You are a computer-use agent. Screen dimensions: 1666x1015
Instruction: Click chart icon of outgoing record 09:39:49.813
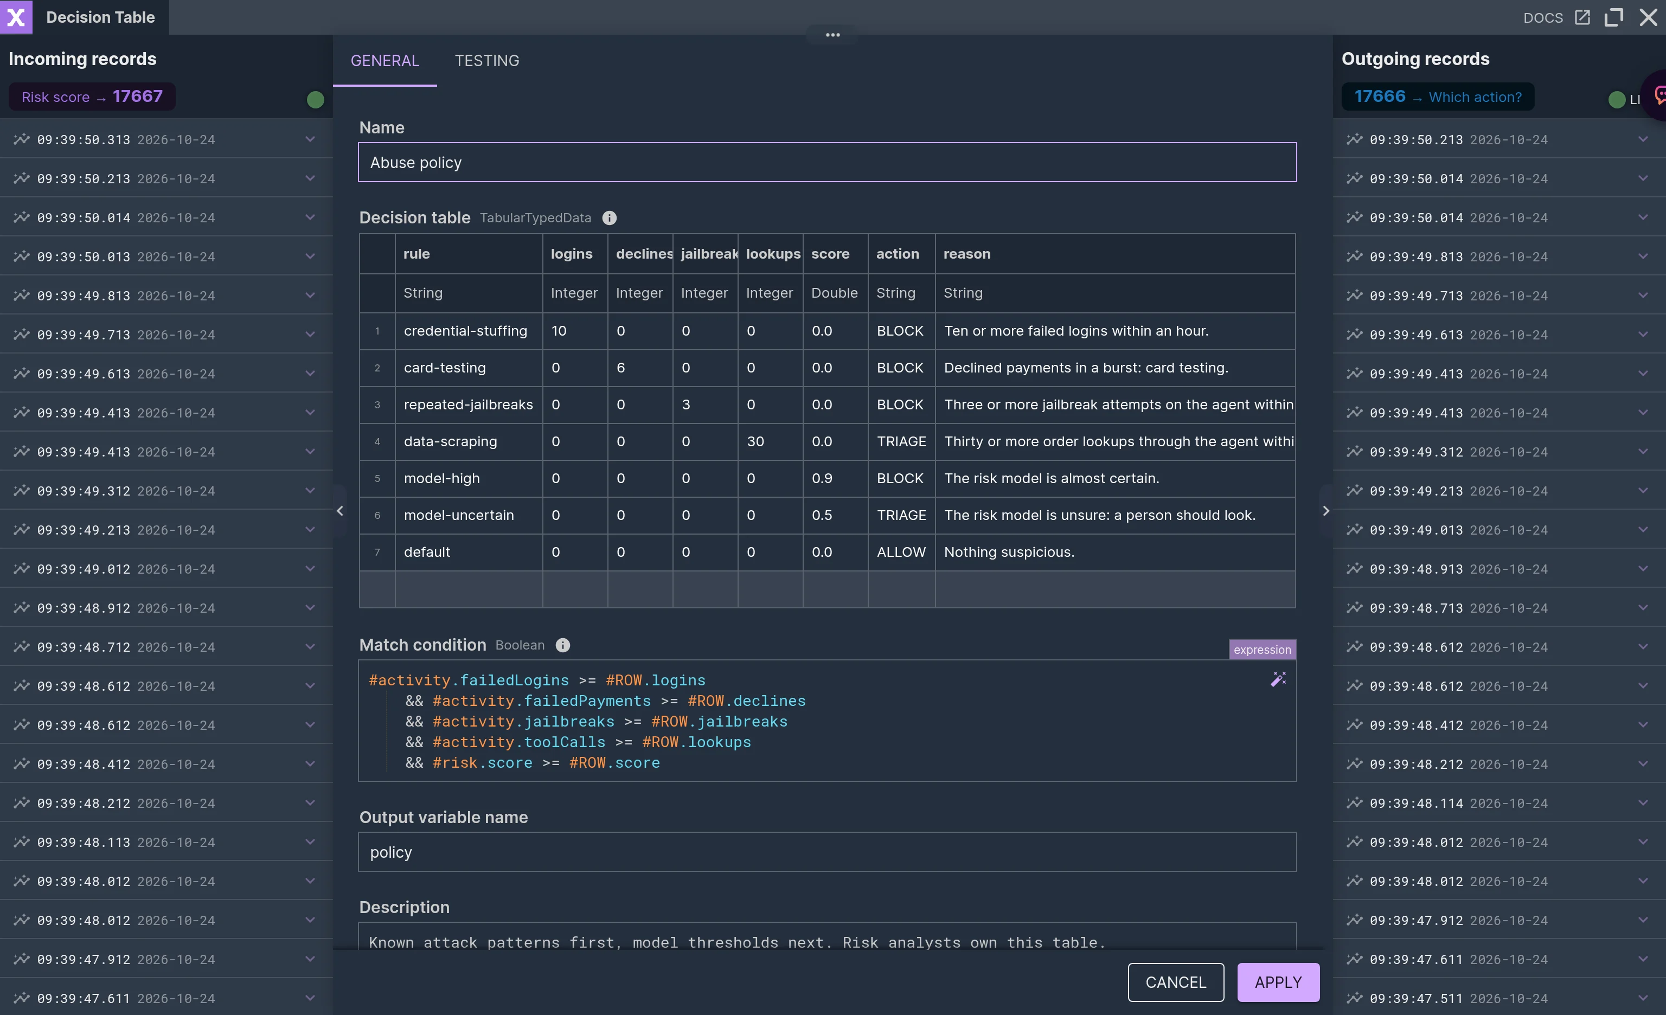(x=1354, y=257)
